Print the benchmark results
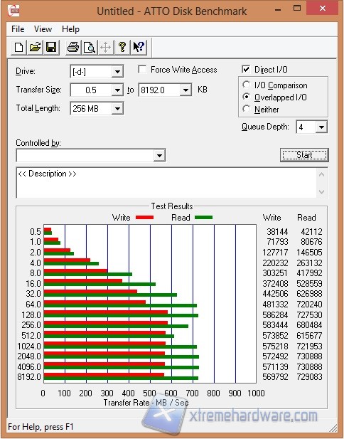 coord(73,47)
